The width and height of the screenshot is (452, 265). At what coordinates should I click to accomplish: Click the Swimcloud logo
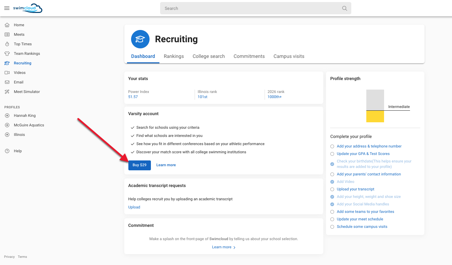pyautogui.click(x=28, y=8)
